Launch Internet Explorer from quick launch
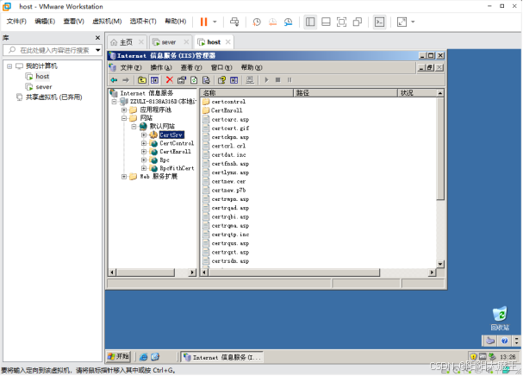The height and width of the screenshot is (376, 523). 143,357
